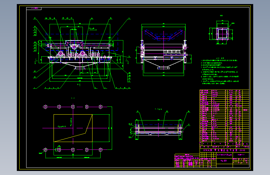The image size is (270, 175).
Task: Select the long horizontal section view below the side view
Action: coord(159,125)
